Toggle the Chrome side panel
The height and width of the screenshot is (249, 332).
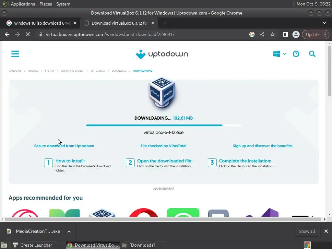pyautogui.click(x=285, y=34)
